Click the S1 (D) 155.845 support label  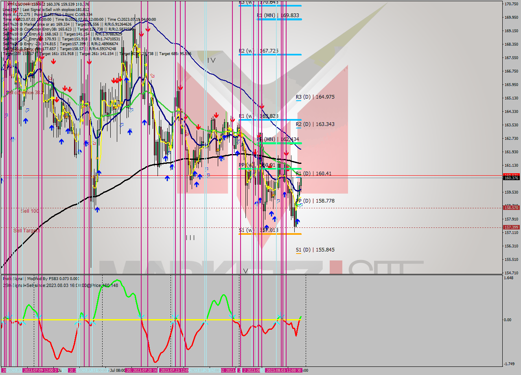[315, 250]
